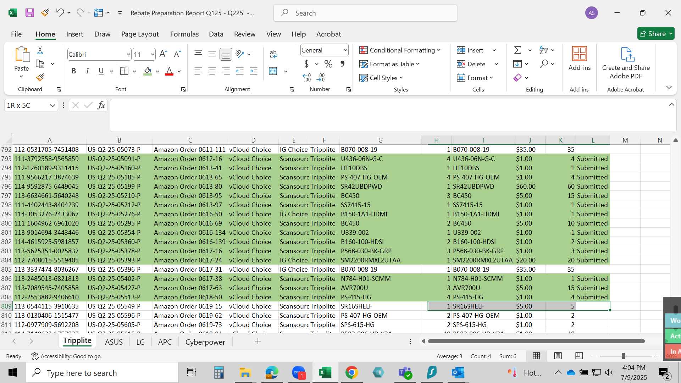Expand Cell Styles menu
Image resolution: width=681 pixels, height=383 pixels.
[x=381, y=78]
